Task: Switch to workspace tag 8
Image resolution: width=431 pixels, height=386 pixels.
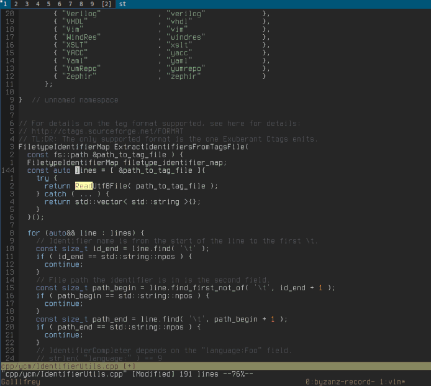Action: (81, 4)
